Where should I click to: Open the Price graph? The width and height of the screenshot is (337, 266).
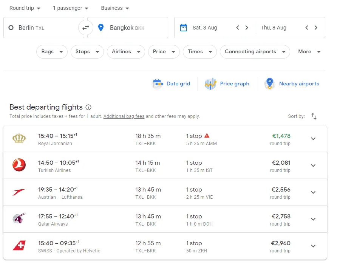point(227,84)
